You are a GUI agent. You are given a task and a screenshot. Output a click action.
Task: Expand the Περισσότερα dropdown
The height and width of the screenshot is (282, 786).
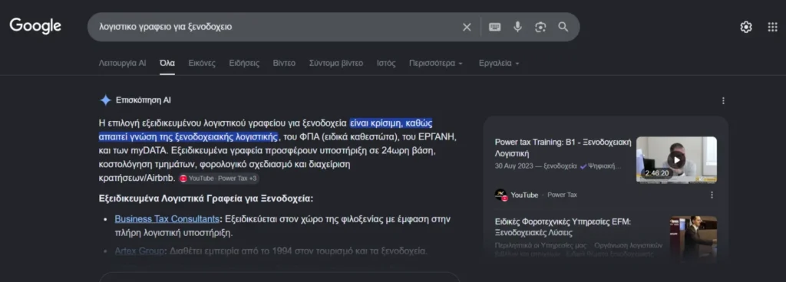point(436,63)
